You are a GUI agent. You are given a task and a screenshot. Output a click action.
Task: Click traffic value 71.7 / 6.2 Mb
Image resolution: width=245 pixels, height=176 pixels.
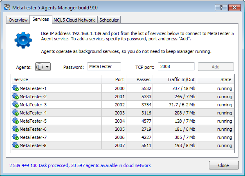[182, 105]
